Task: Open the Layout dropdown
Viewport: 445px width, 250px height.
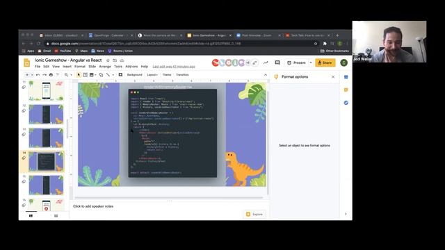Action: point(152,75)
